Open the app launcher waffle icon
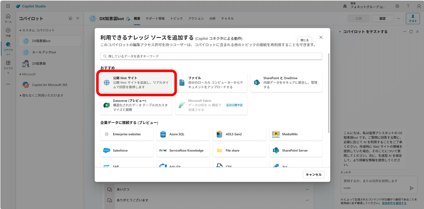Image resolution: width=424 pixels, height=209 pixels. (8, 6)
